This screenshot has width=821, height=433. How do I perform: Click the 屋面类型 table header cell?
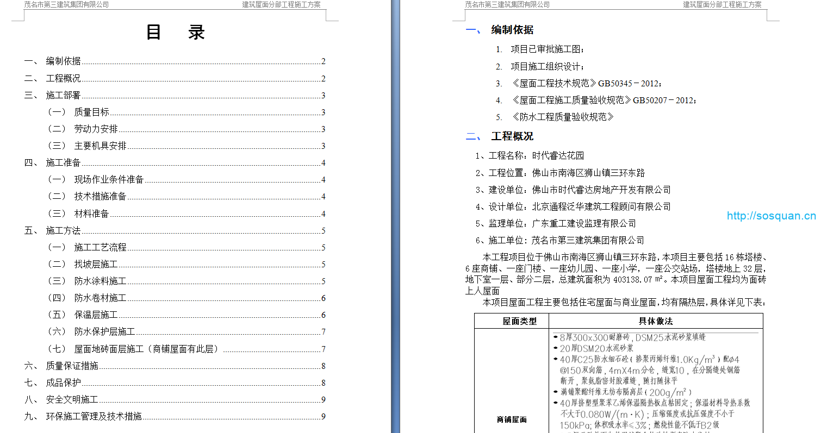pos(519,321)
